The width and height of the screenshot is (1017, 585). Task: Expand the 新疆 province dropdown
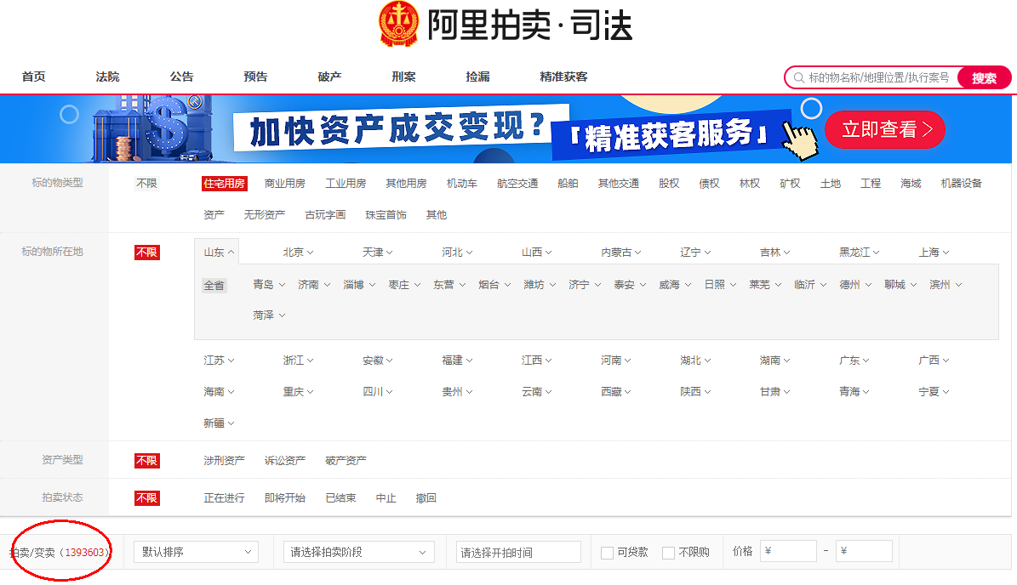click(219, 423)
